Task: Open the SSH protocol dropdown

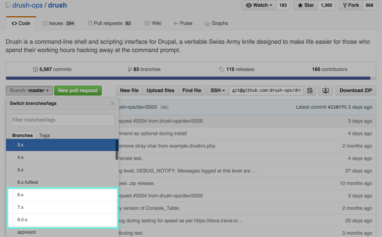Action: 217,91
